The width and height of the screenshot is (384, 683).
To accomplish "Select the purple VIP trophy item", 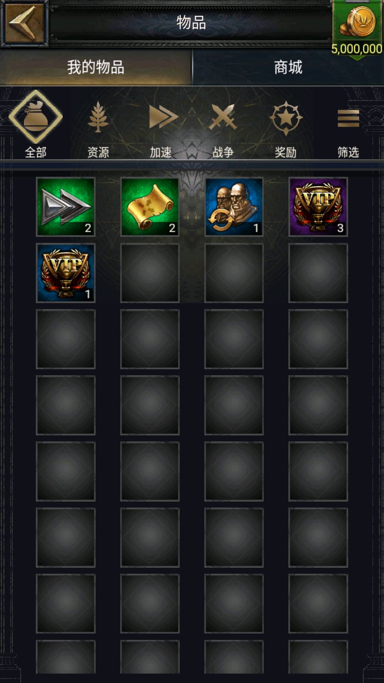I will point(318,207).
